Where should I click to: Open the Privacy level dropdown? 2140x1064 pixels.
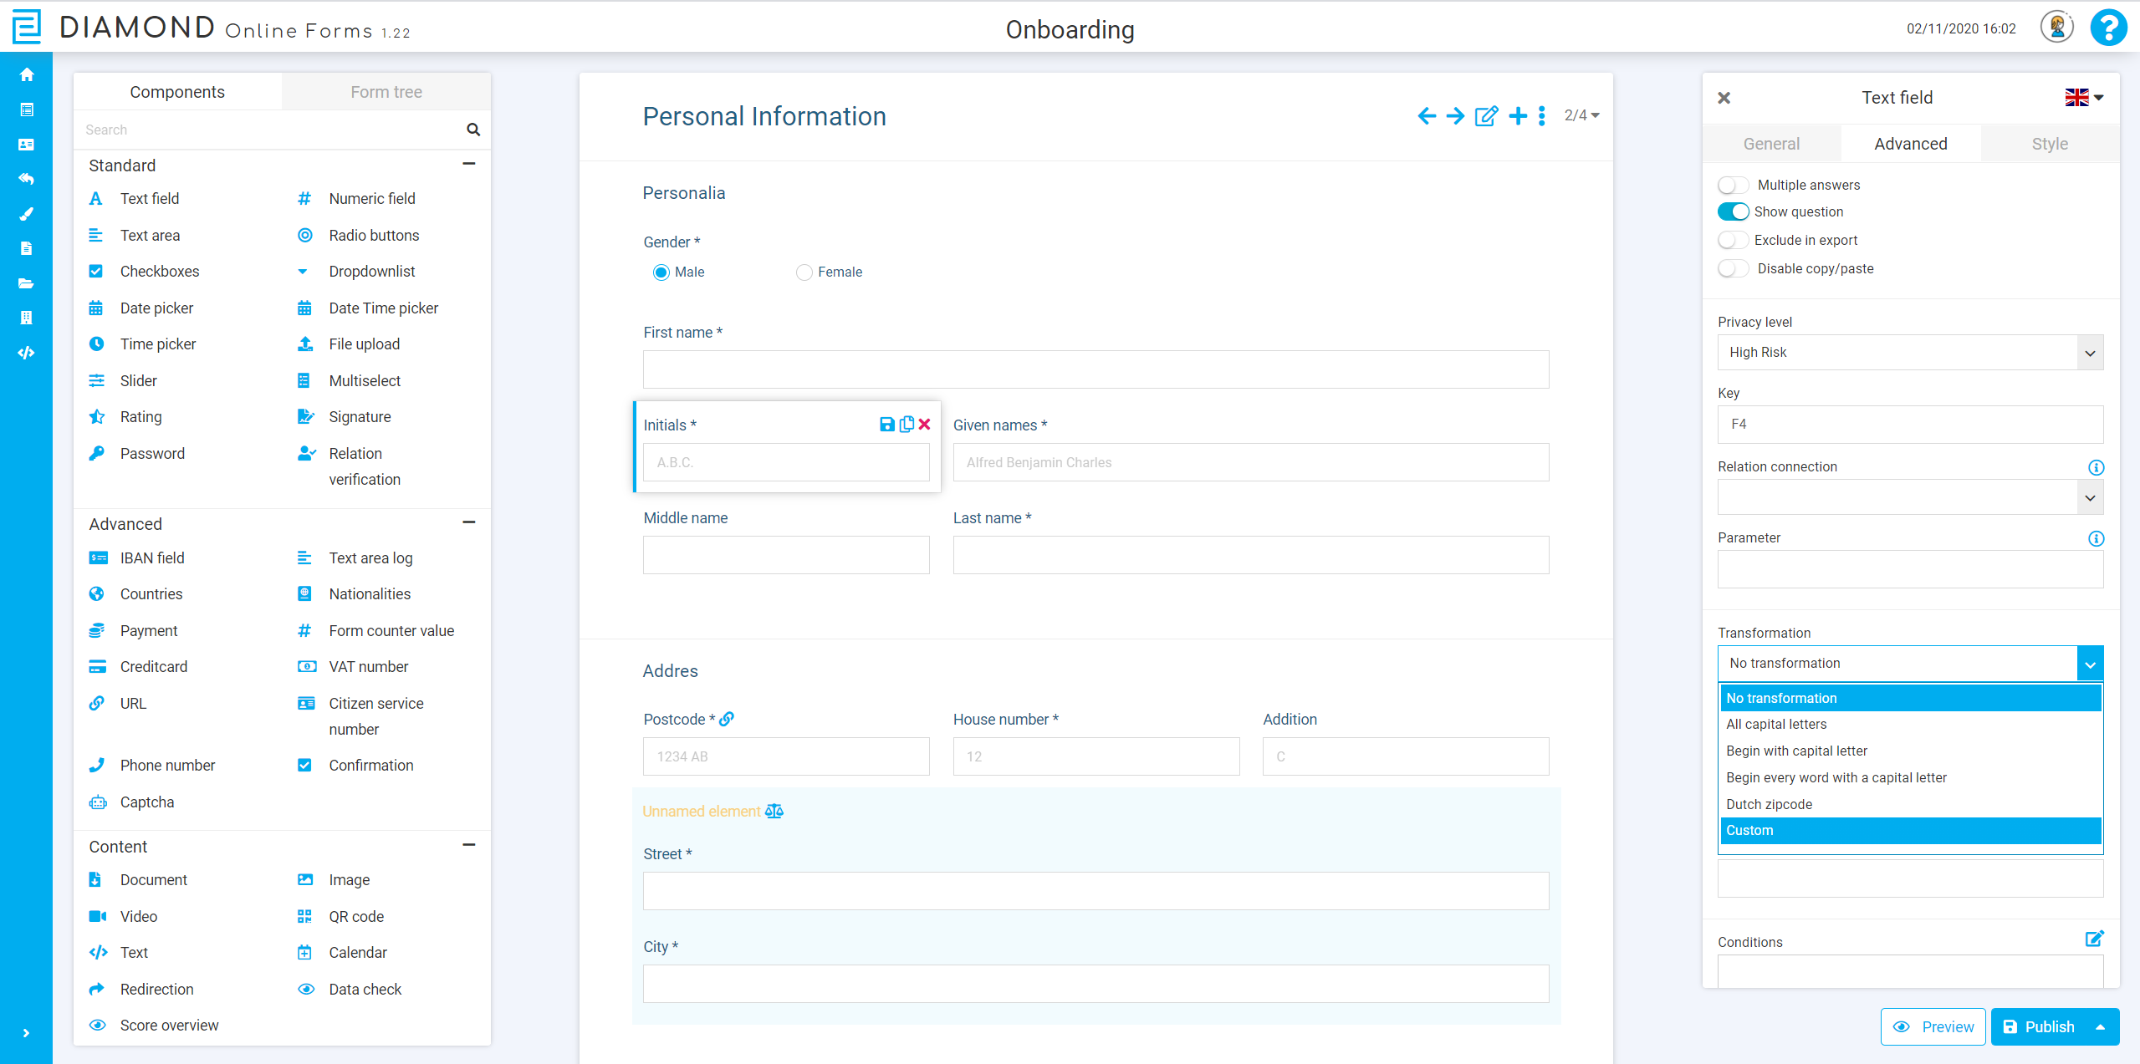(x=1910, y=353)
